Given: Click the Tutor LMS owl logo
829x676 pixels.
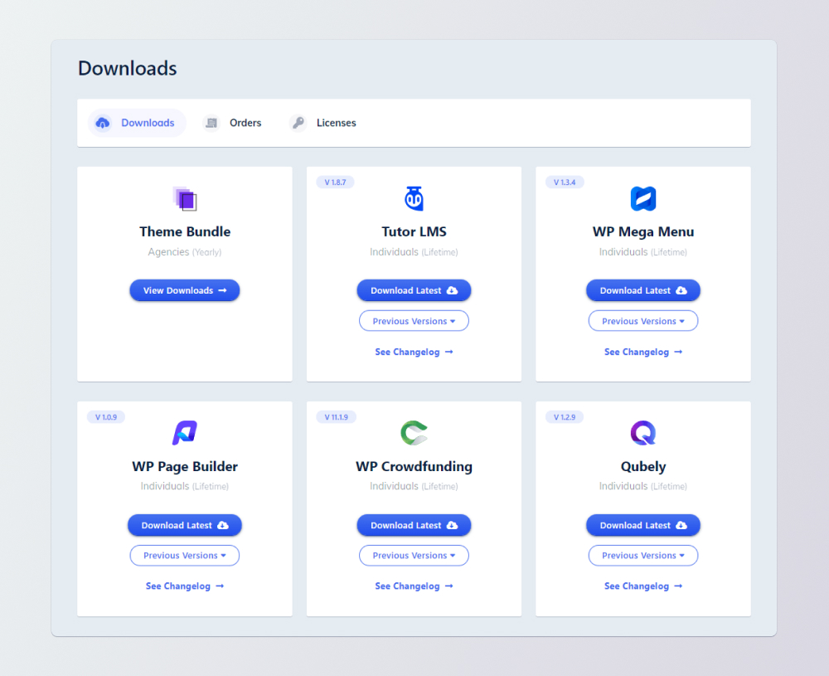Looking at the screenshot, I should click(414, 199).
